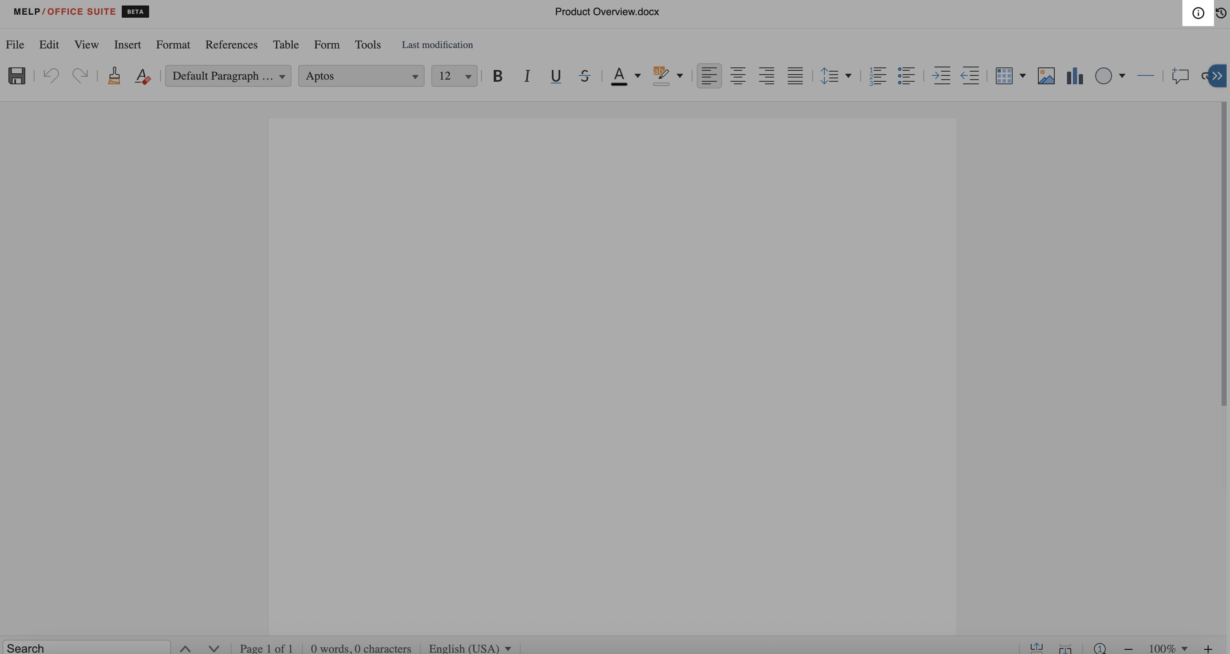Open the References menu
1230x654 pixels.
coord(231,44)
